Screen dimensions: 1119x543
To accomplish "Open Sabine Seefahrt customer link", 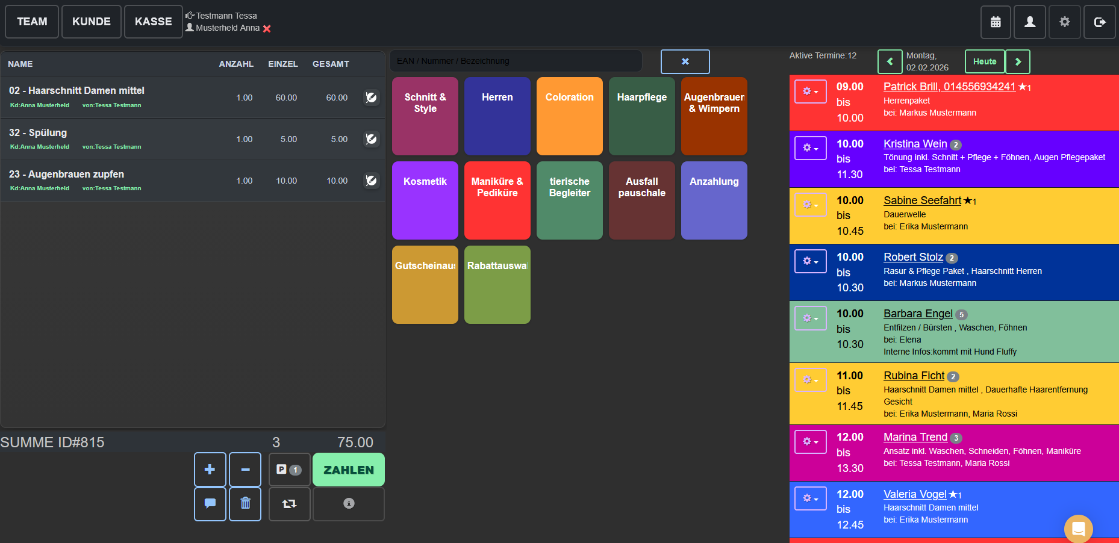I will pos(922,200).
